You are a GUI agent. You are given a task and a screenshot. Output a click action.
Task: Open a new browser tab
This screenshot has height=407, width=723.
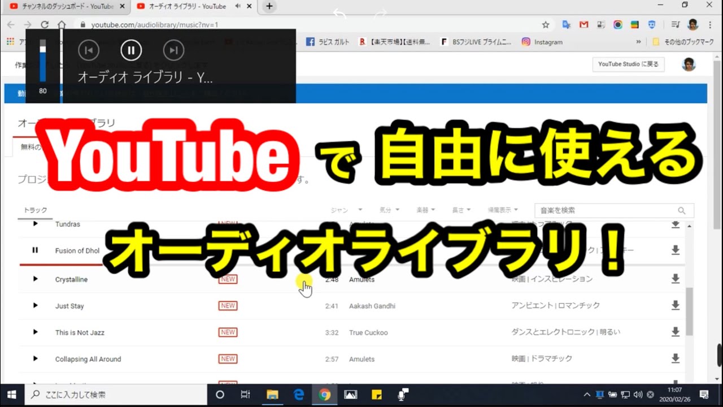[x=269, y=6]
